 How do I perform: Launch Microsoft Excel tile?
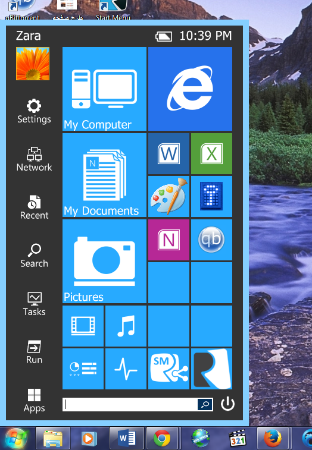[x=211, y=153]
